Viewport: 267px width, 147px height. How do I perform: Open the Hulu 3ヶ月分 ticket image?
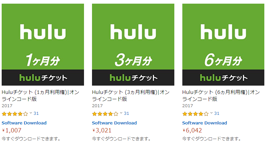click(x=133, y=44)
